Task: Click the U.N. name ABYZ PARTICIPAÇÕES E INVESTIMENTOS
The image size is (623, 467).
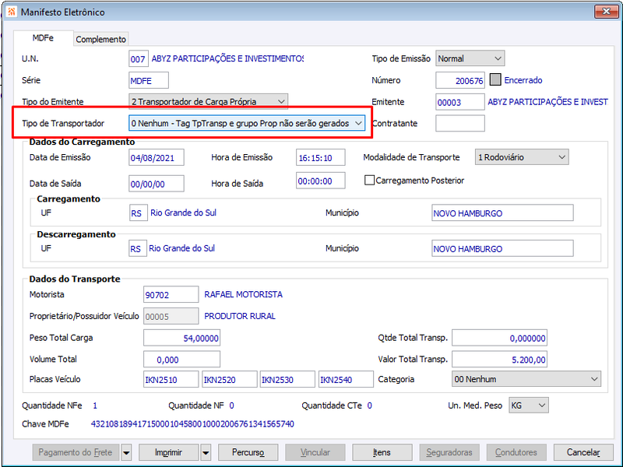Action: (x=227, y=59)
